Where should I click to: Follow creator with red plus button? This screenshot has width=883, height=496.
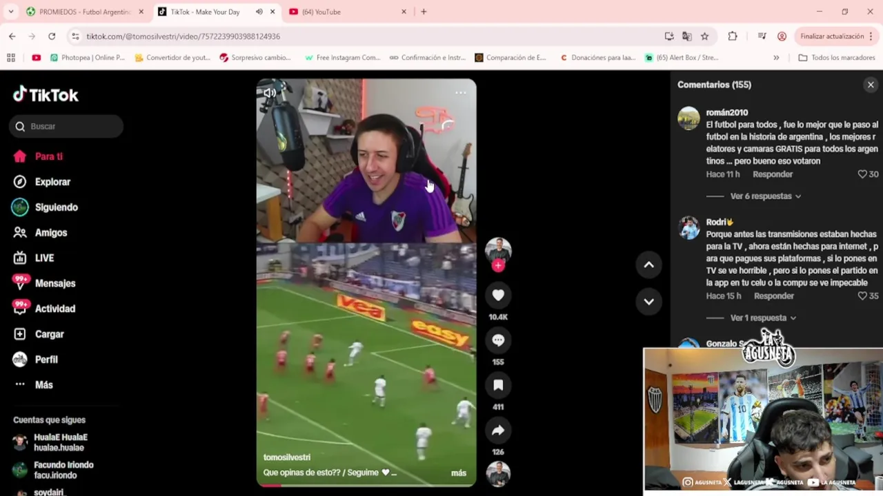tap(498, 265)
